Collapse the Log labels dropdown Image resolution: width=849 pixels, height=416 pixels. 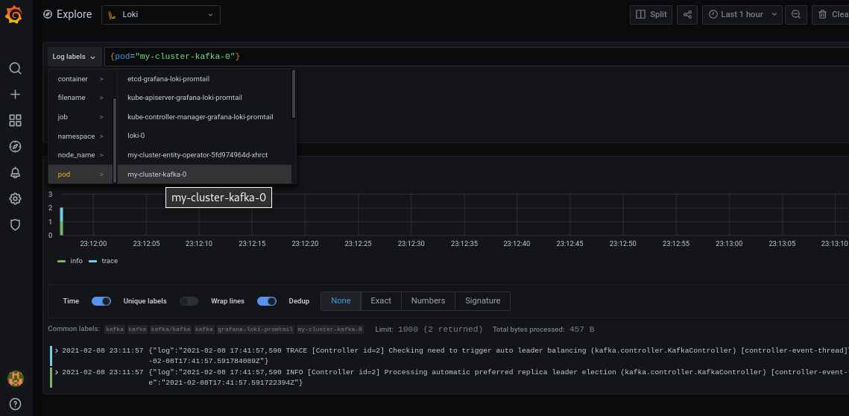(75, 57)
